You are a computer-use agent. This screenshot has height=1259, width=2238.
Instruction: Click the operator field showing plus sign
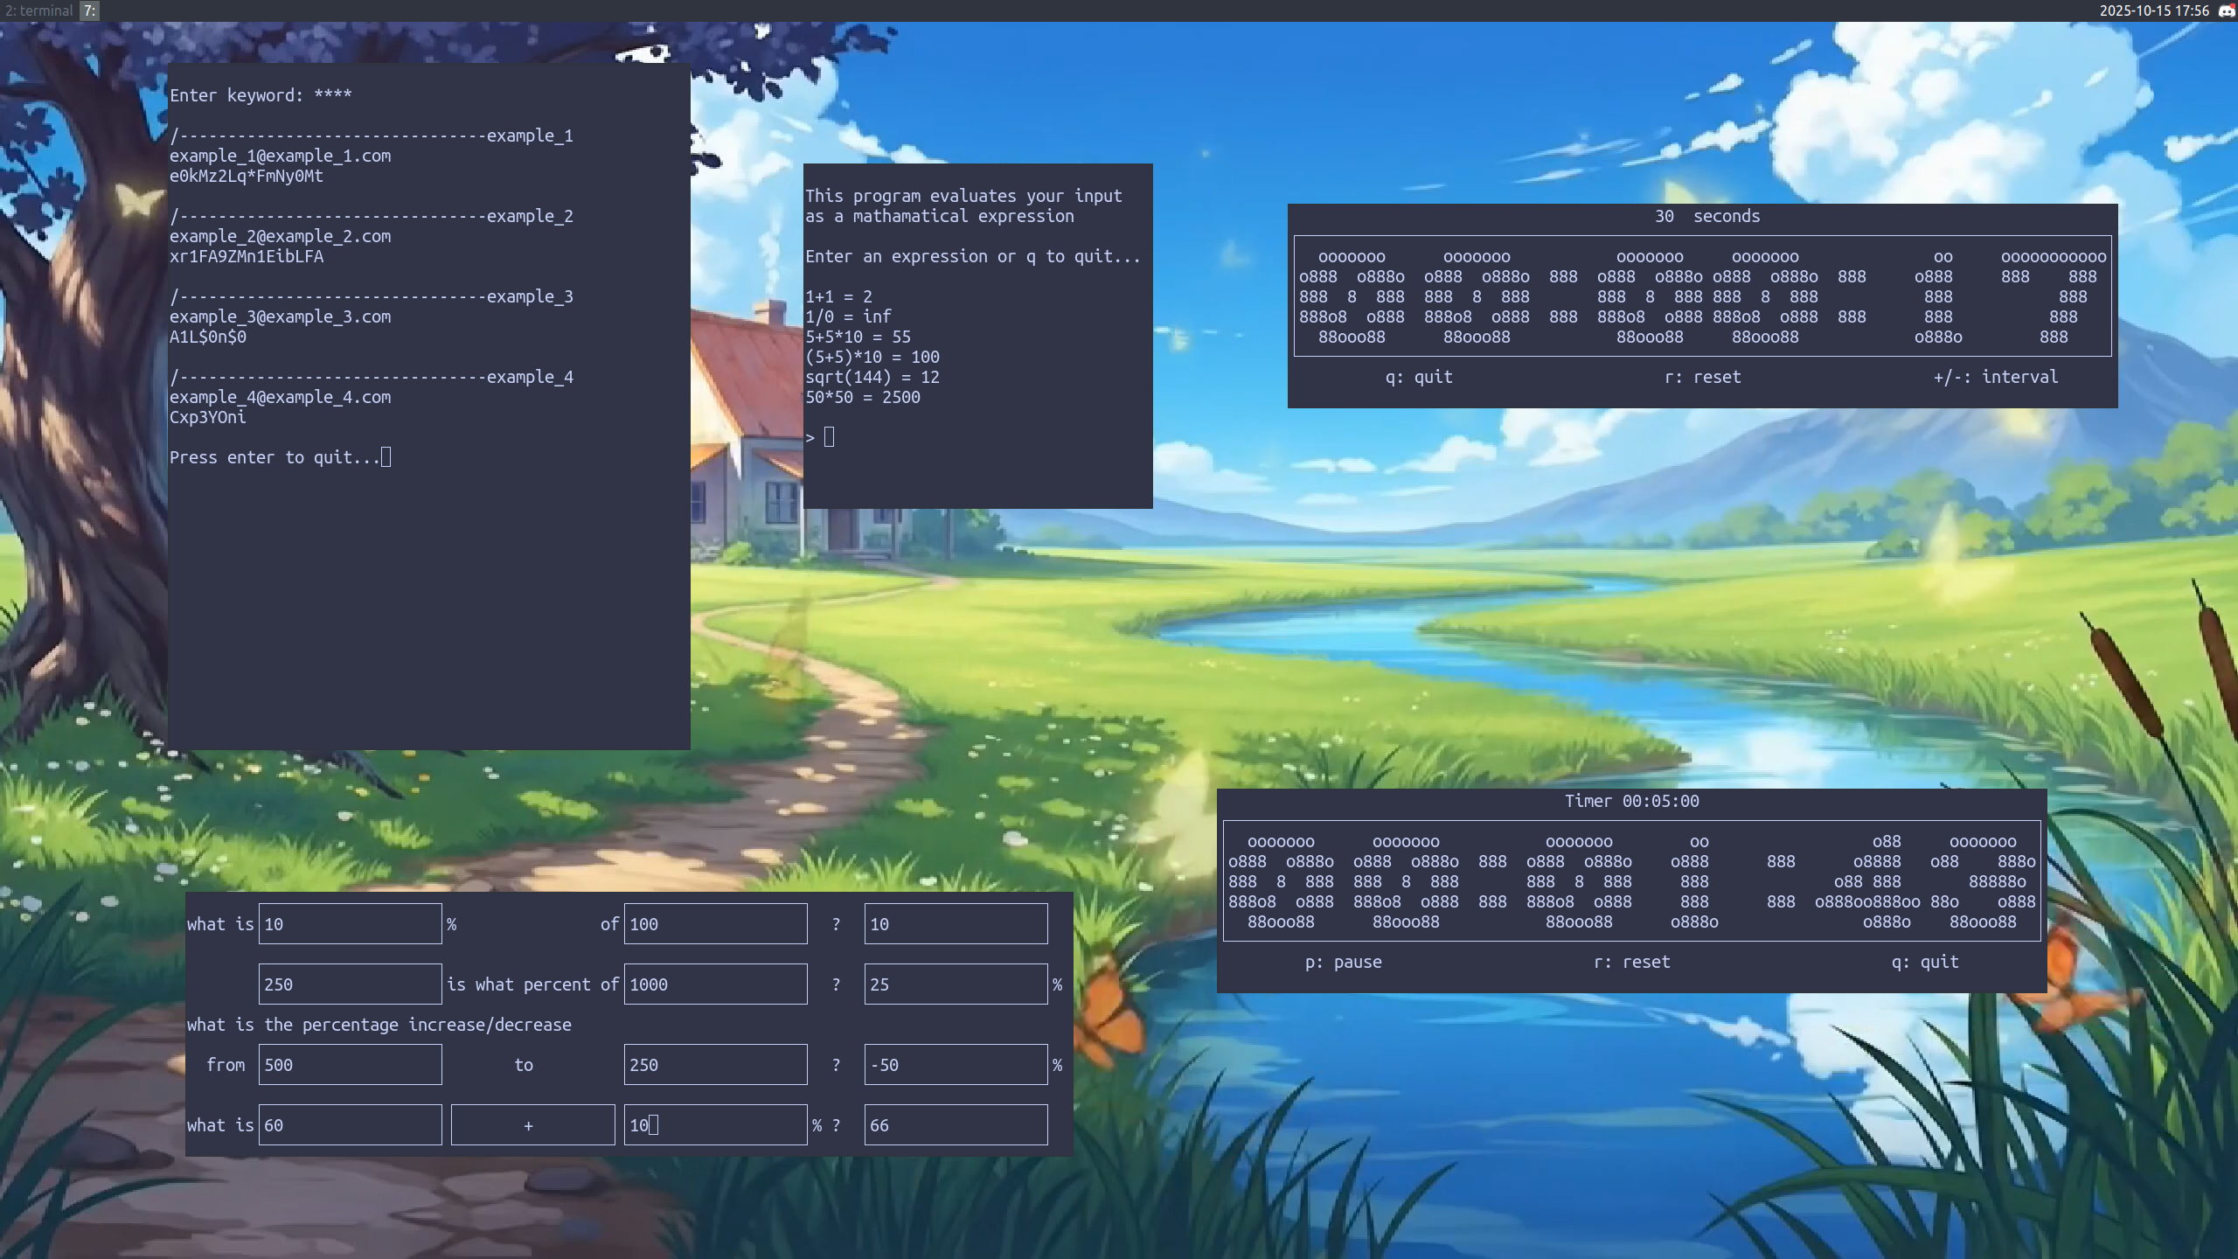[532, 1125]
